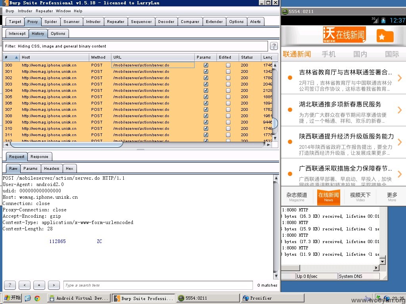Click the search term input field
The height and width of the screenshot is (304, 406).
(x=158, y=285)
